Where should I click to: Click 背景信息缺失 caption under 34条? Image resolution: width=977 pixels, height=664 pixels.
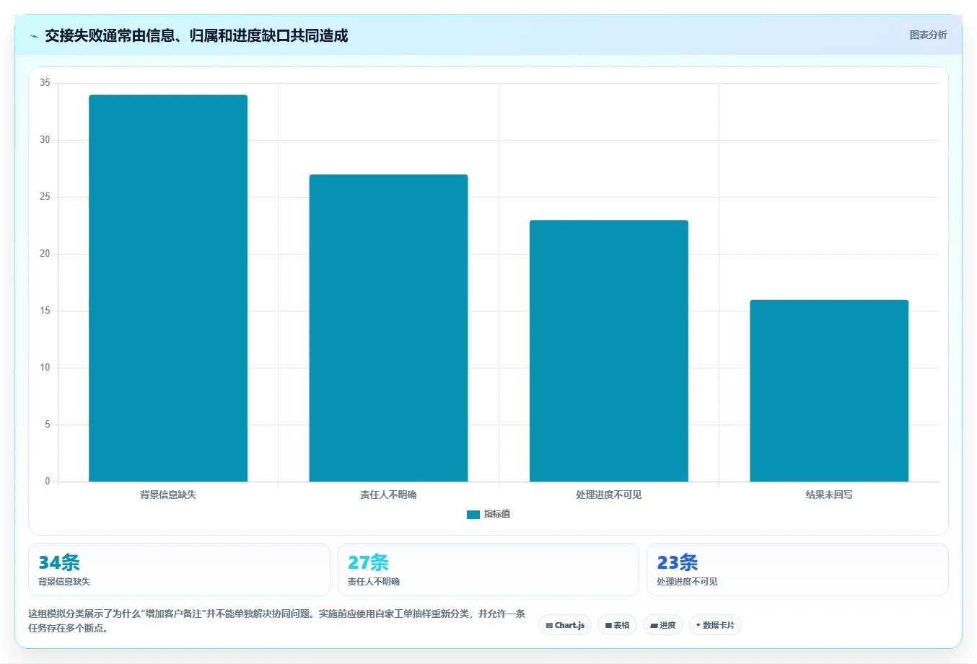[64, 582]
